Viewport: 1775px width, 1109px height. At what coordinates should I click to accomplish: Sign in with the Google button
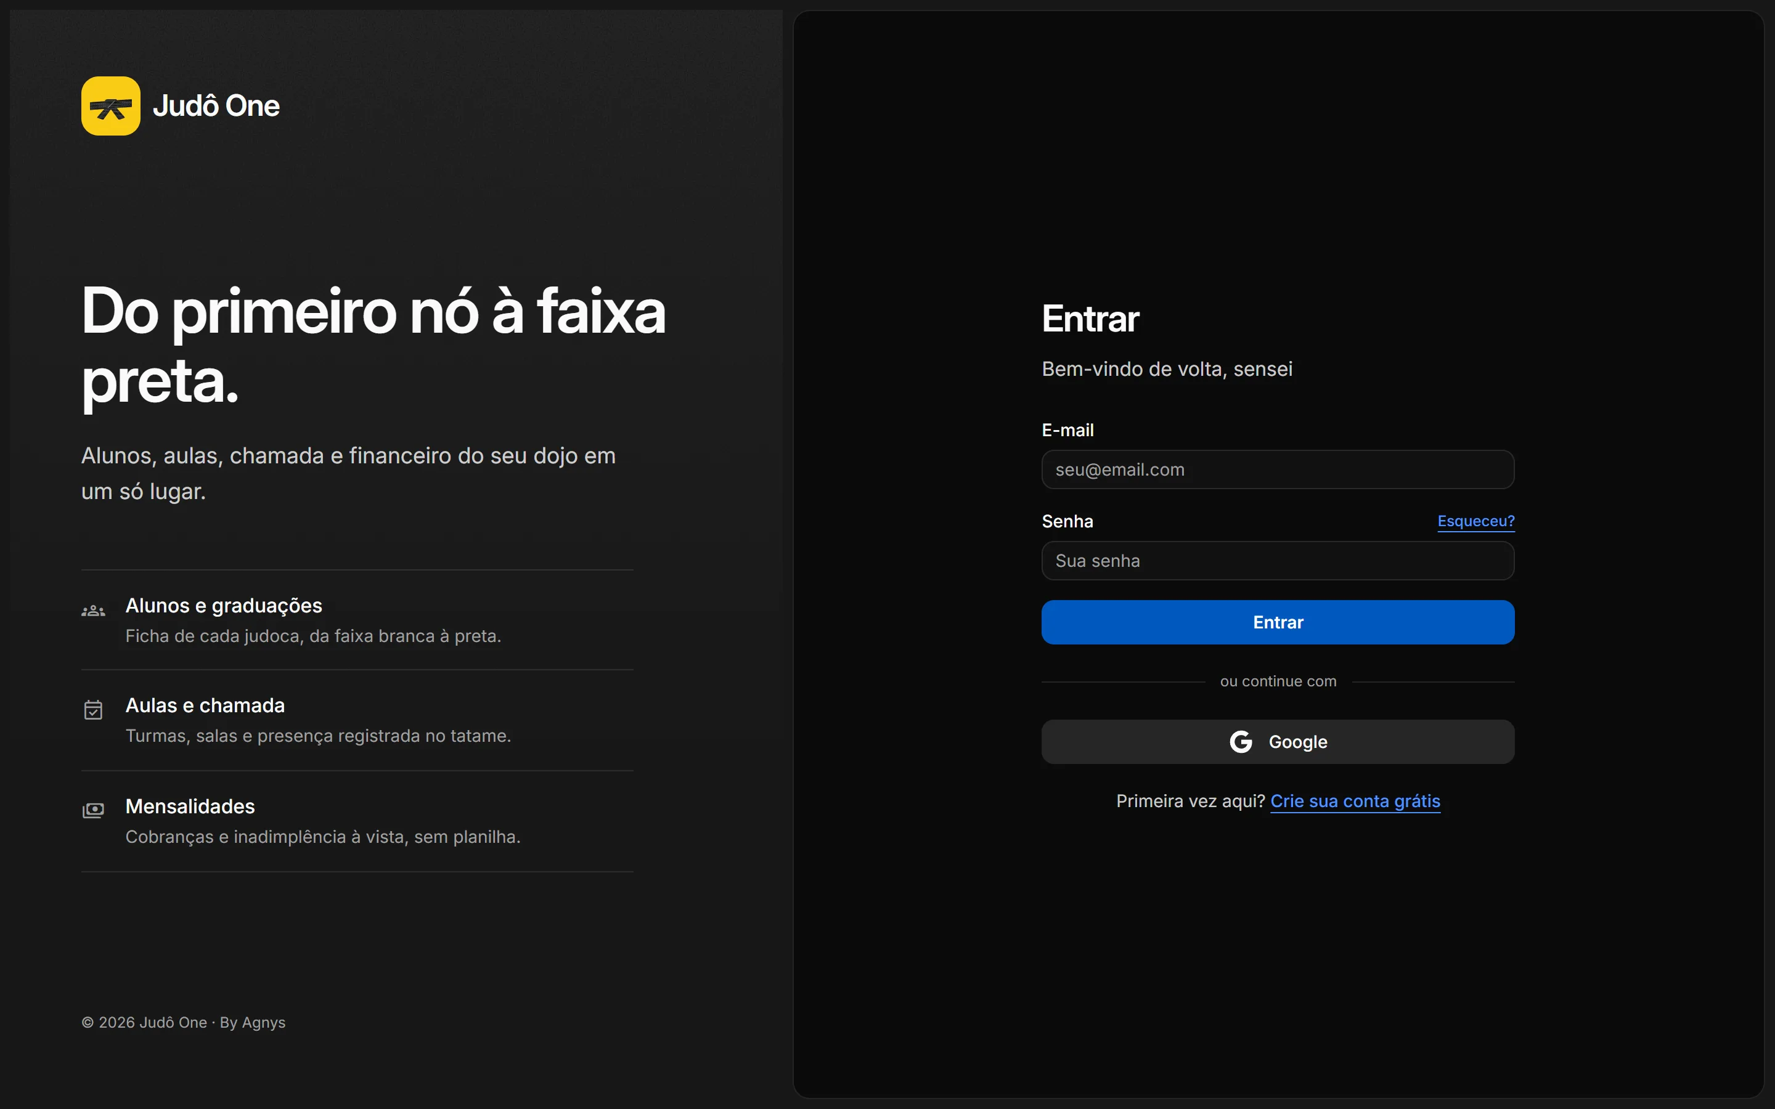click(x=1278, y=742)
